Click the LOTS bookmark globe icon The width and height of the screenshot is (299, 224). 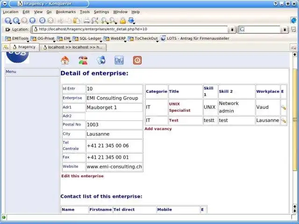(163, 38)
